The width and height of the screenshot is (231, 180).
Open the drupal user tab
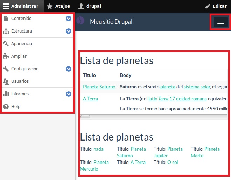click(90, 6)
